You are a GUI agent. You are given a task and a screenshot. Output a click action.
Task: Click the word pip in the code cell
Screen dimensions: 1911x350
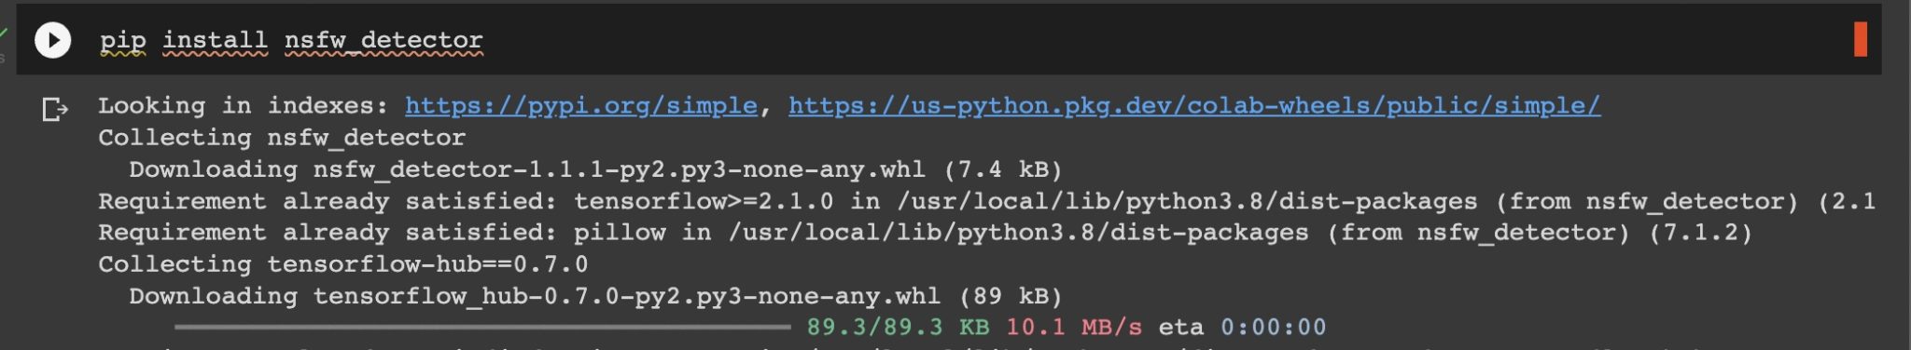[122, 40]
